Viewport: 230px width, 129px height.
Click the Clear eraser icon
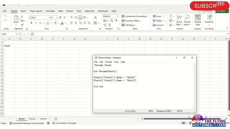pyautogui.click(x=171, y=25)
